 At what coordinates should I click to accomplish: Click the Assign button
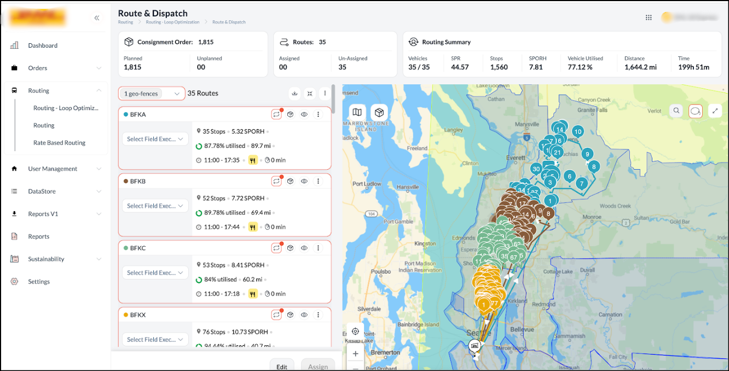coord(318,366)
